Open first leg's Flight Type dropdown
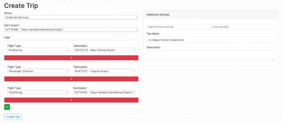 click(38, 50)
